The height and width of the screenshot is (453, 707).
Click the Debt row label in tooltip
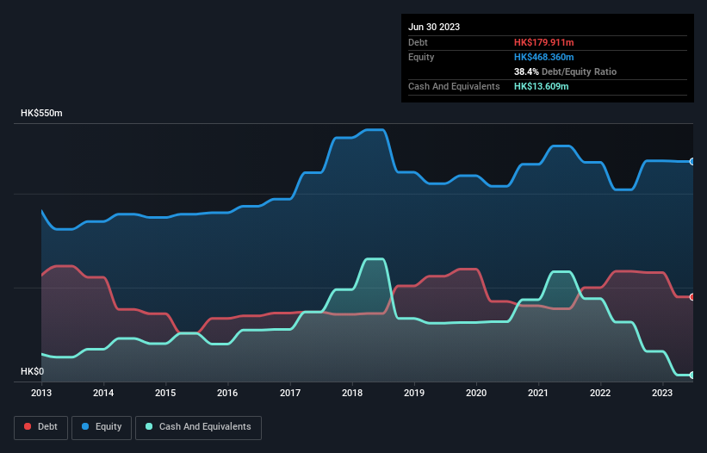[418, 42]
